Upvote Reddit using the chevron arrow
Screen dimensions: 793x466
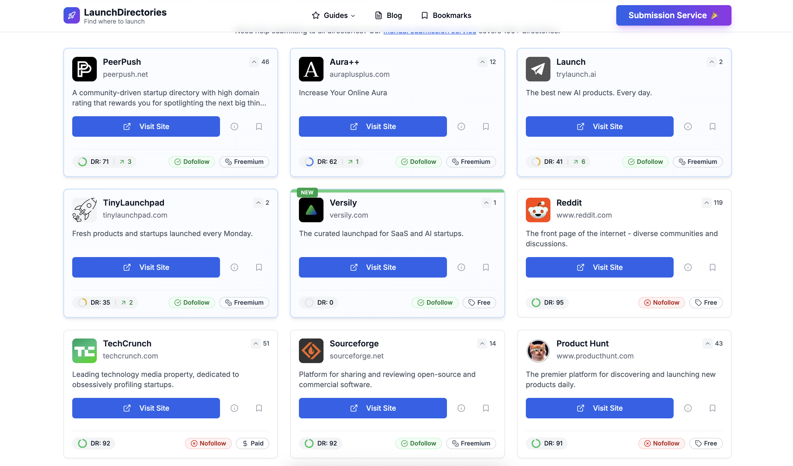tap(706, 203)
